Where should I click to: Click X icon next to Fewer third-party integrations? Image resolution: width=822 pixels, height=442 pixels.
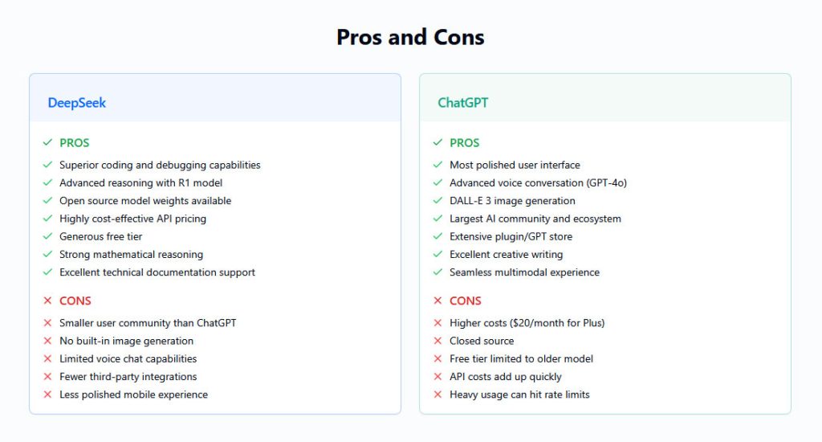[47, 376]
